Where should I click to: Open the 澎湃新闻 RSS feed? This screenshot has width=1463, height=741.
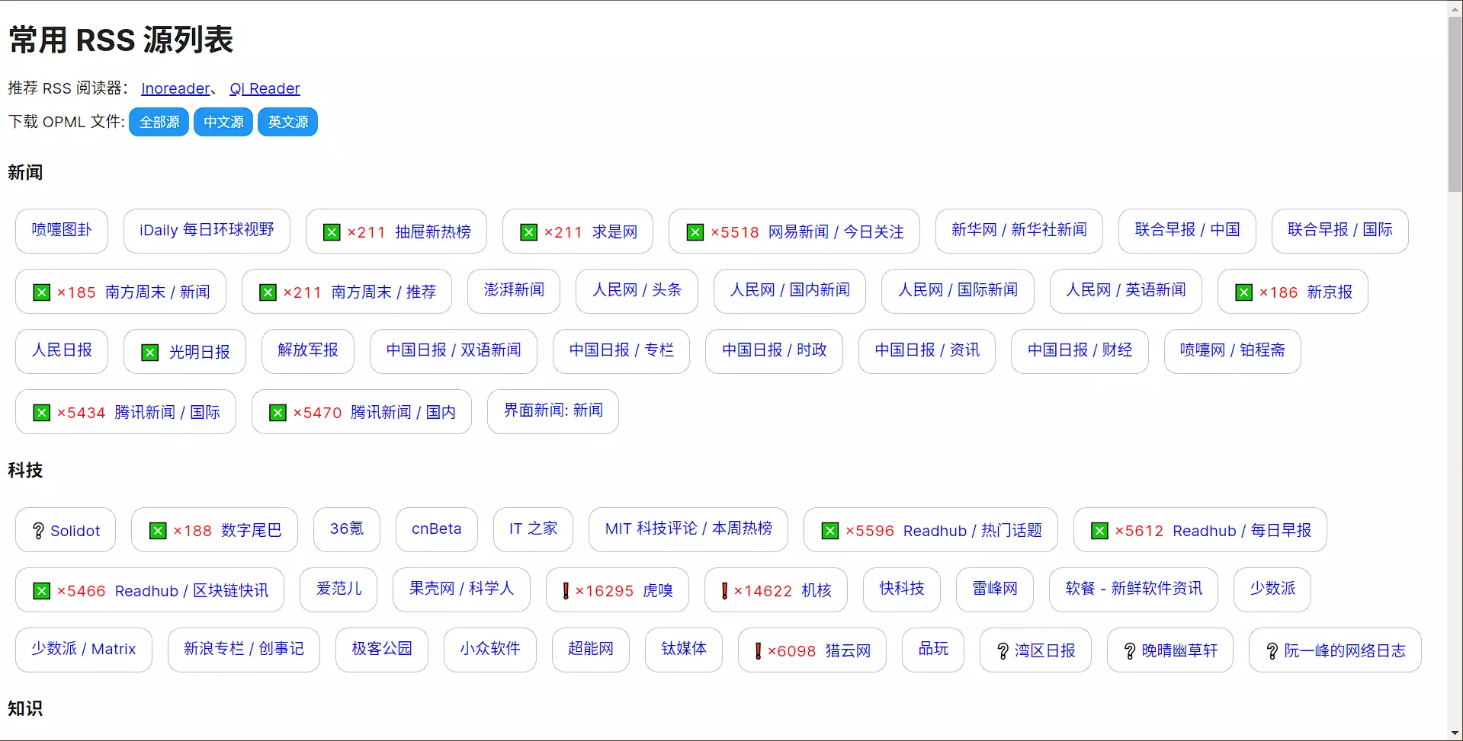pos(514,290)
